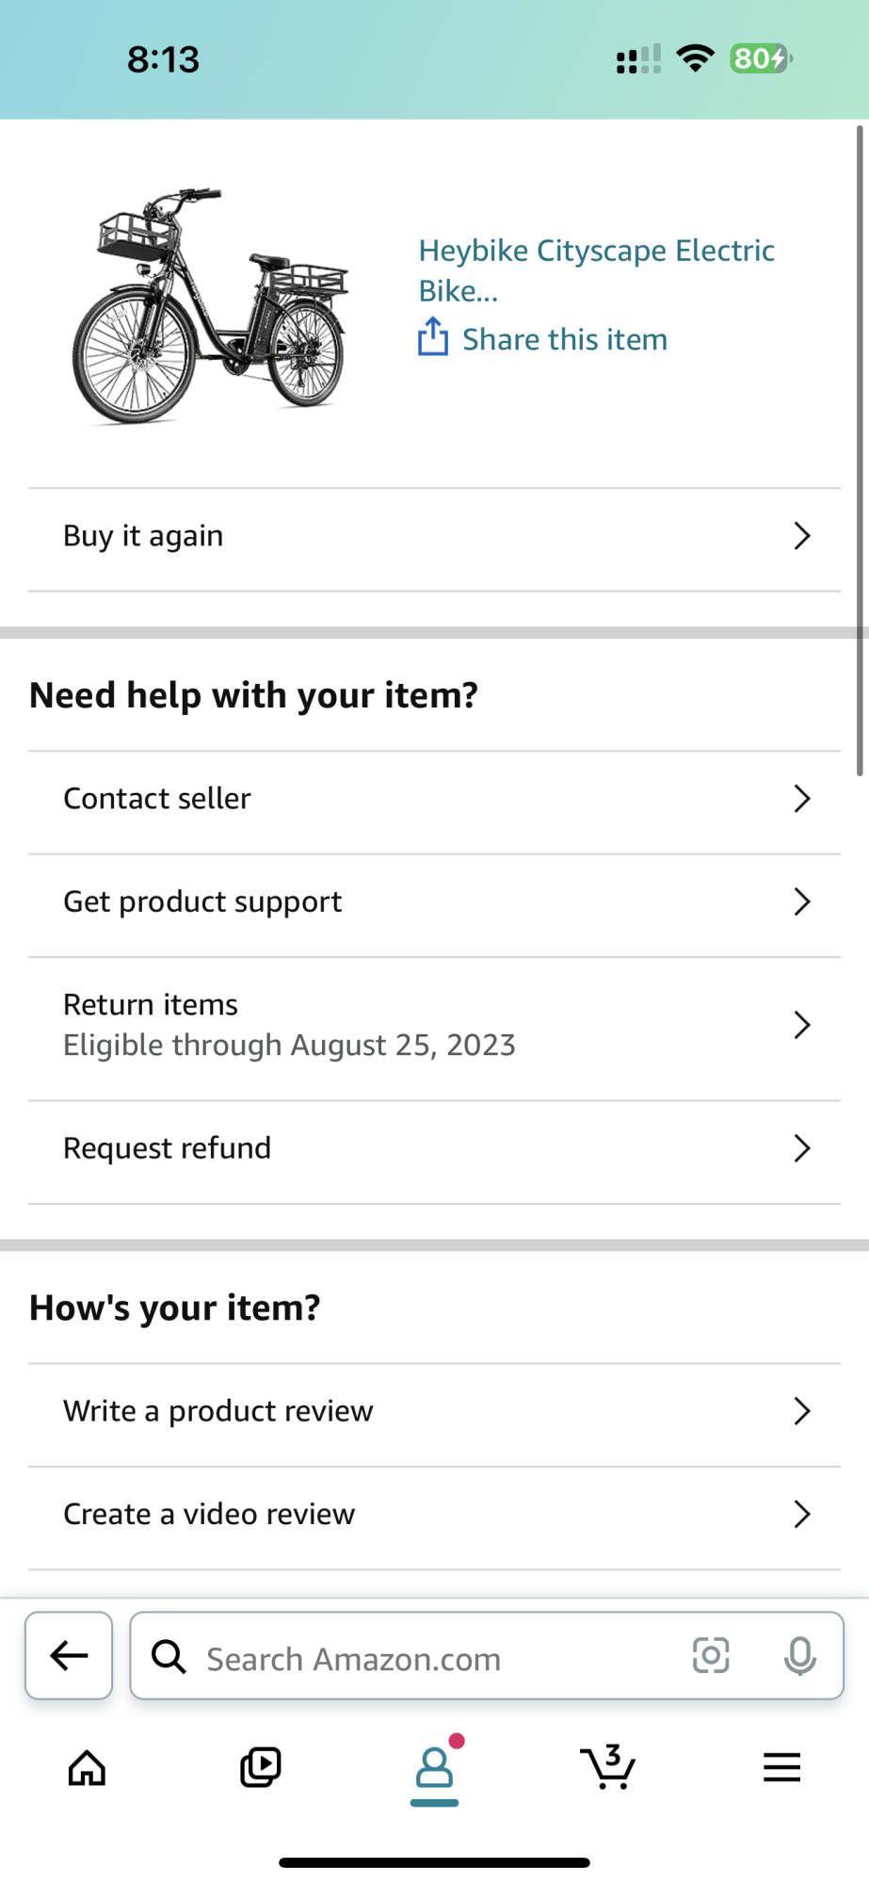Open the hamburger menu icon
The height and width of the screenshot is (1884, 869).
[781, 1767]
